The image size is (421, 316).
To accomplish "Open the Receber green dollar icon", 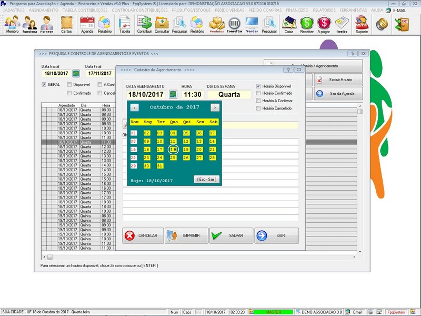I will [307, 24].
